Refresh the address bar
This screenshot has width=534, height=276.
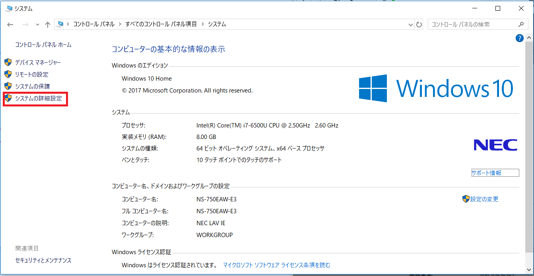click(419, 25)
